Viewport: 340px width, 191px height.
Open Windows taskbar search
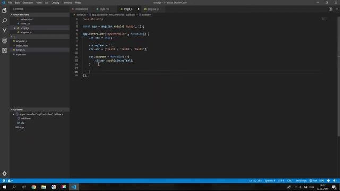click(14, 187)
